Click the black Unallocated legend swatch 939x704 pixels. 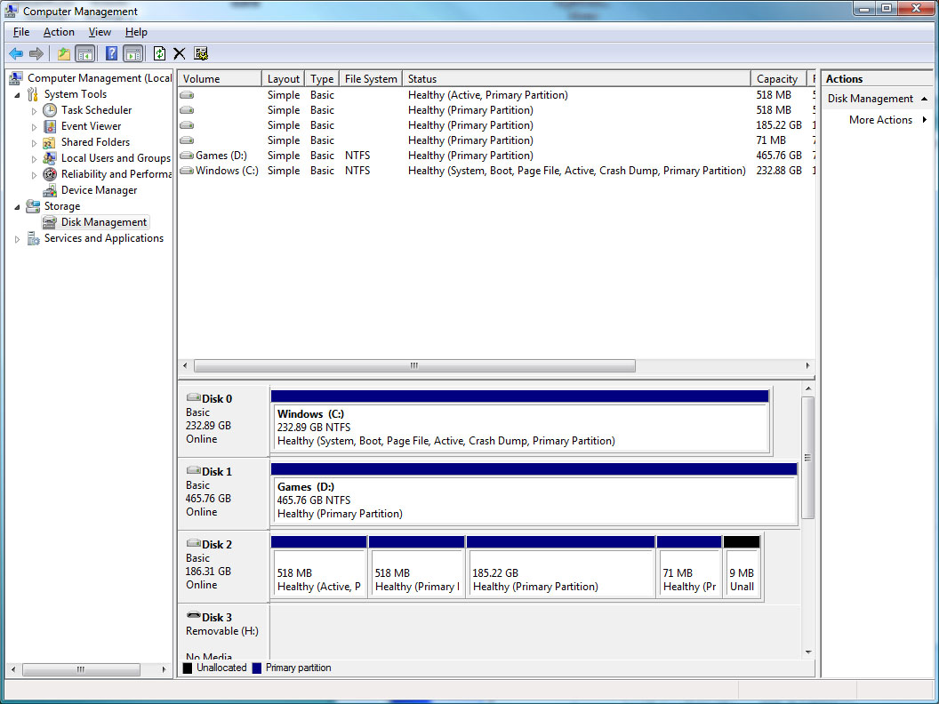(188, 668)
